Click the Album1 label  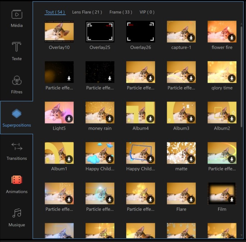[x=59, y=169]
